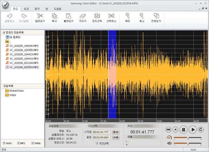The height and width of the screenshot is (152, 209).
Task: Select file VC_101030_022554.MP3
Action: [22, 67]
